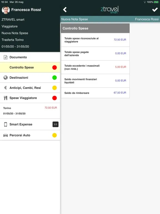Tap the Trasferta Torino label
Image resolution: width=160 pixels, height=214 pixels.
pos(13,40)
